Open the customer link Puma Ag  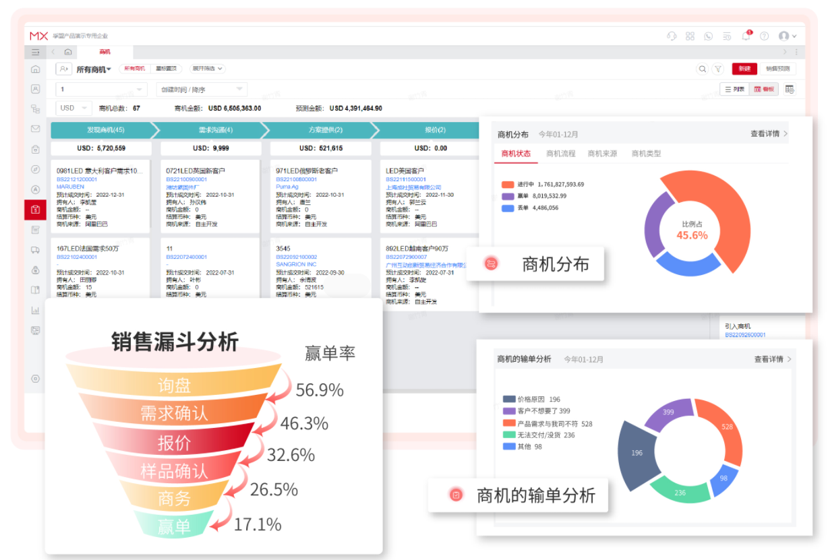click(289, 186)
